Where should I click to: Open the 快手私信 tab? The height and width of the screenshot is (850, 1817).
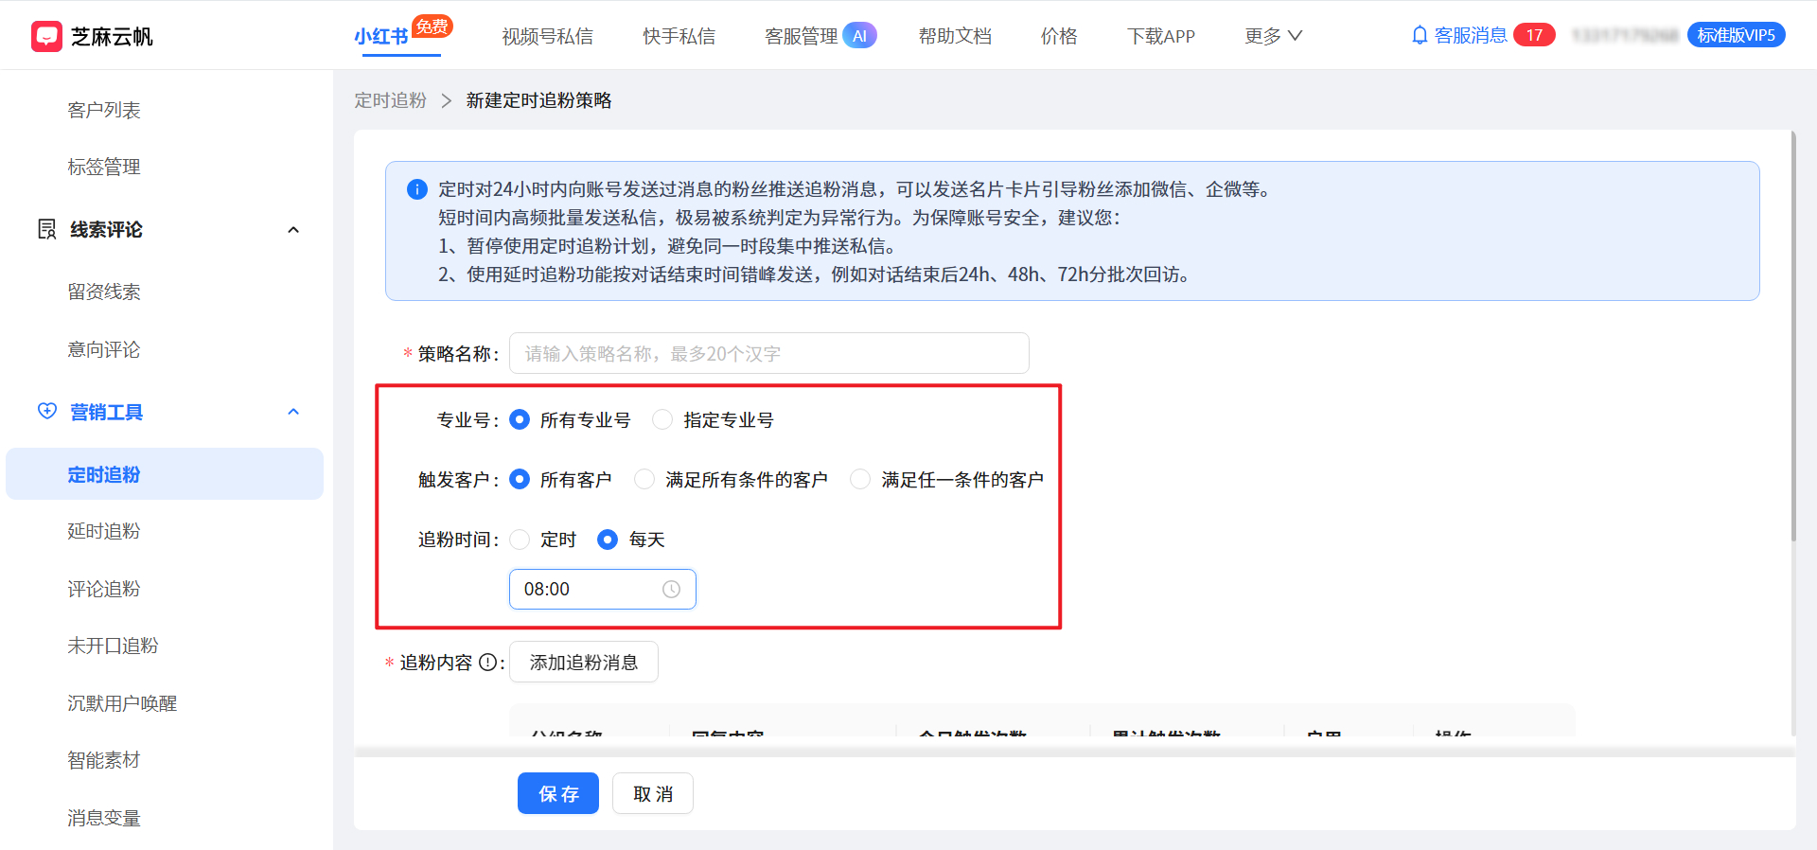tap(679, 36)
